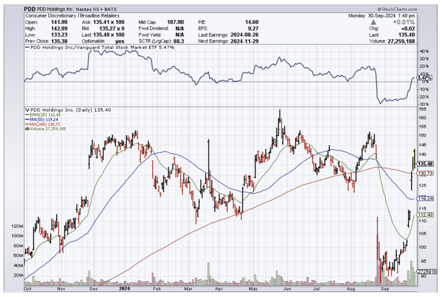The width and height of the screenshot is (442, 297).
Task: Click the Last Earnings date 2024-08-26
Action: click(x=244, y=35)
